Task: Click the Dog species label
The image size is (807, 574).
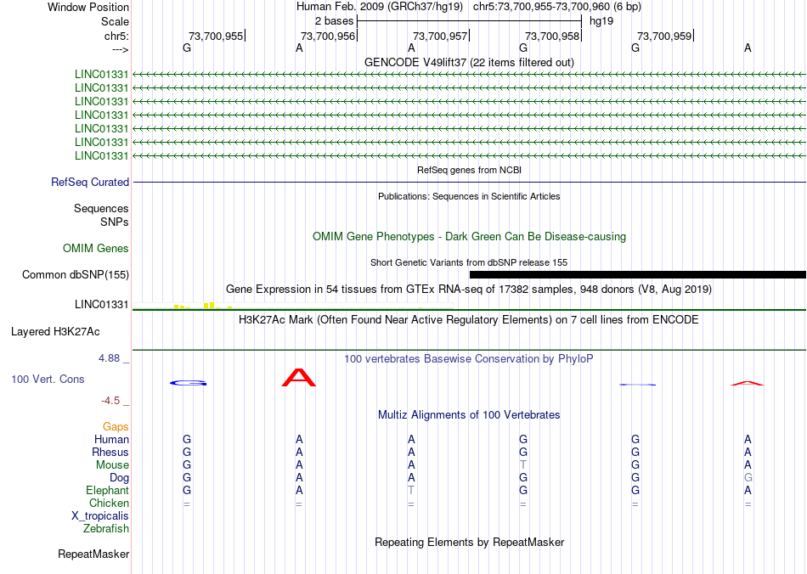Action: point(119,478)
